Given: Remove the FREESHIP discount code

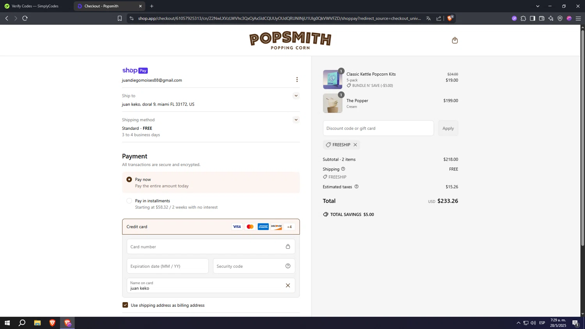Looking at the screenshot, I should 355,145.
